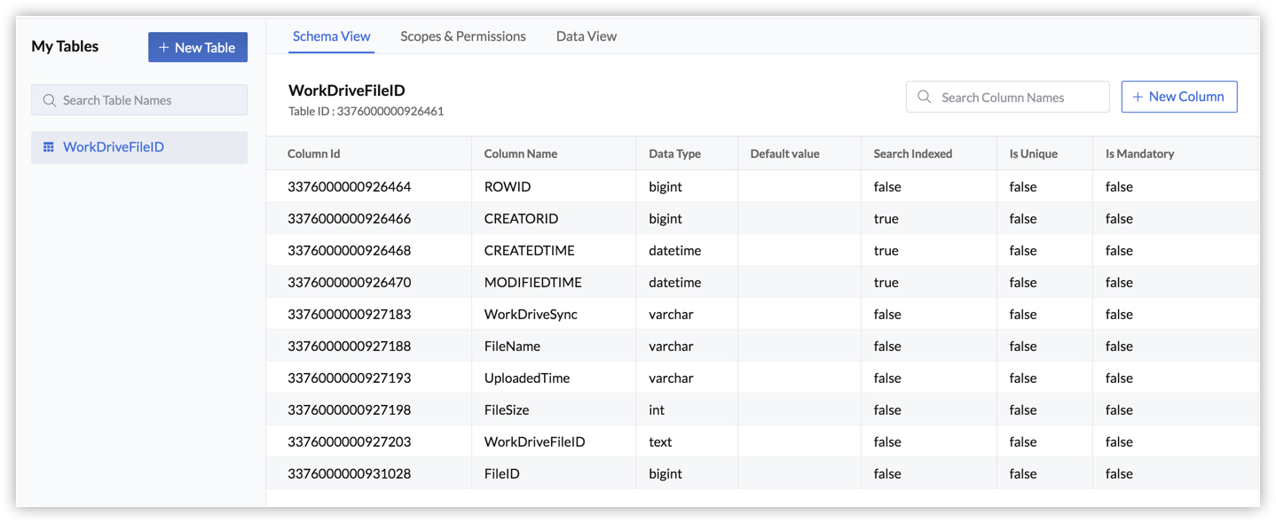The image size is (1276, 523).
Task: Select the CREATORID column name
Action: (522, 218)
